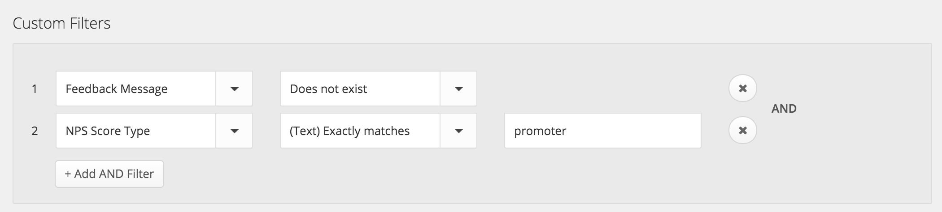Image resolution: width=942 pixels, height=212 pixels.
Task: Click the 'Custom Filters' heading
Action: (61, 23)
